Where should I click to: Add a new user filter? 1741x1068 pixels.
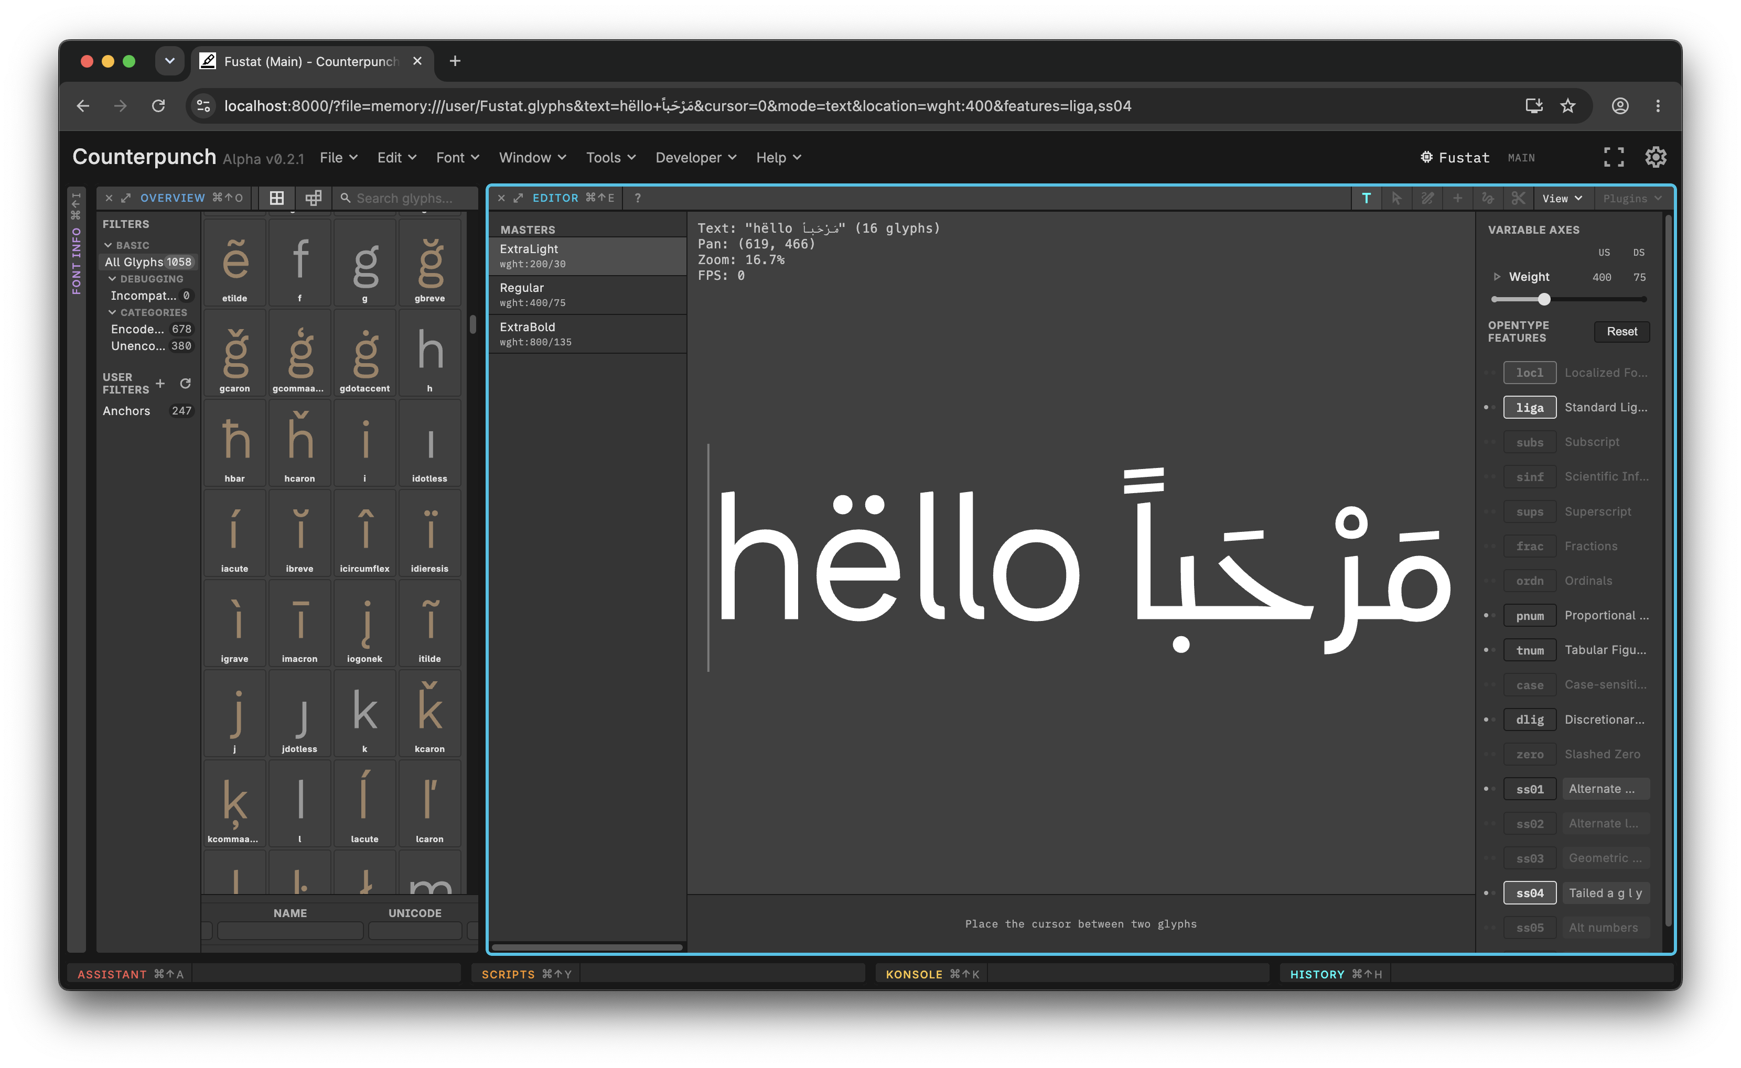[x=160, y=384]
